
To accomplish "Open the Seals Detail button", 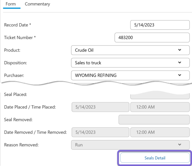I will 155,158.
